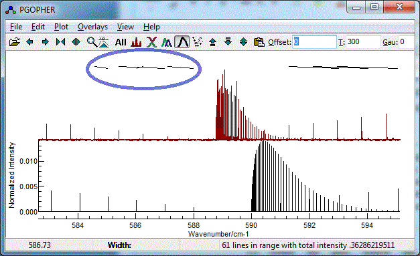Click the up arrow vertical scale icon
The width and height of the screenshot is (420, 256).
[x=212, y=42]
